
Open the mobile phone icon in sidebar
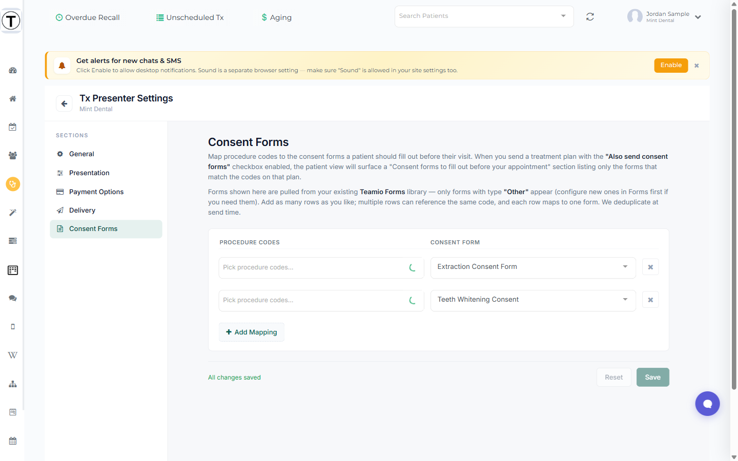pos(13,326)
